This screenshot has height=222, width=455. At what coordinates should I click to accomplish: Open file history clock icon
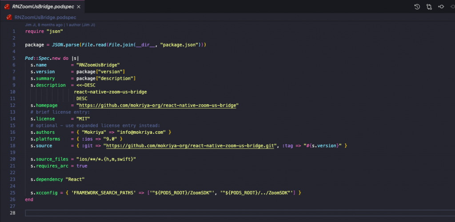pyautogui.click(x=417, y=7)
